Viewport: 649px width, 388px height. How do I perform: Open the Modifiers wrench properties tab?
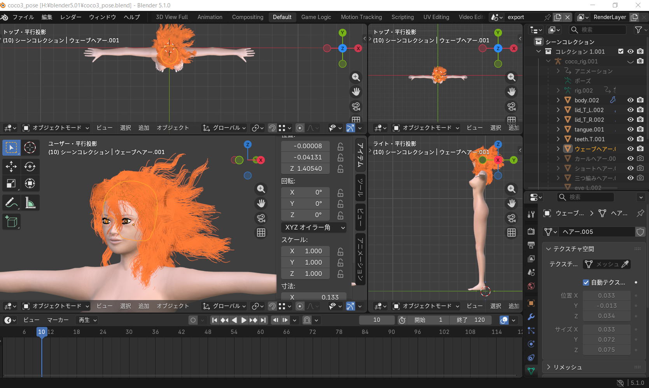pos(531,317)
